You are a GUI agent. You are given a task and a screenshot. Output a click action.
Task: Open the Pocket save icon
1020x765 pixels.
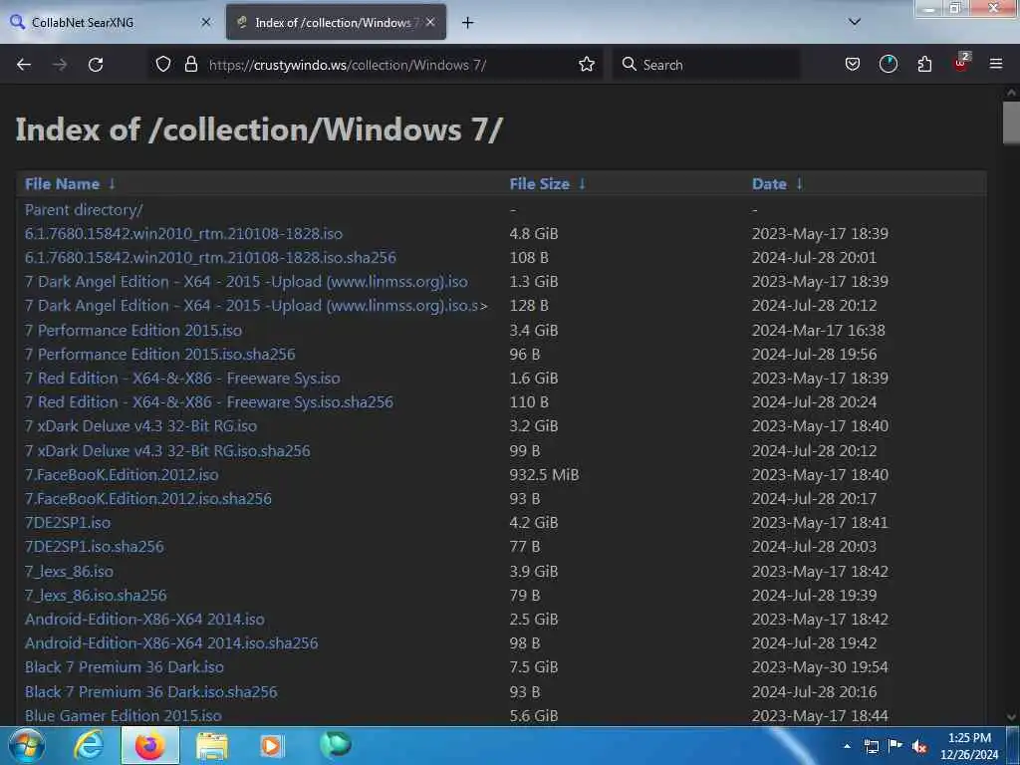click(x=853, y=64)
